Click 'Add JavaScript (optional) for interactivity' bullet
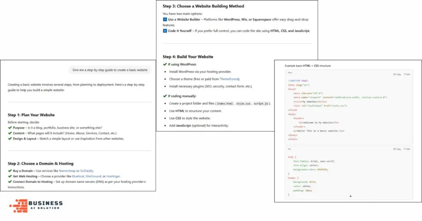This screenshot has width=422, height=221. click(x=199, y=125)
